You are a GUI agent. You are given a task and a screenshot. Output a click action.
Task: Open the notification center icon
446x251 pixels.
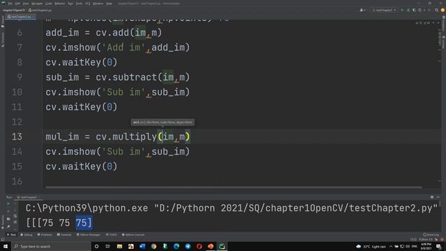[438, 246]
